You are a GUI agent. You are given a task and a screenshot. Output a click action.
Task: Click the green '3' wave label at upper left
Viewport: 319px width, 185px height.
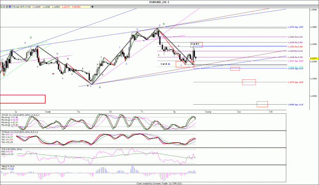click(x=31, y=38)
